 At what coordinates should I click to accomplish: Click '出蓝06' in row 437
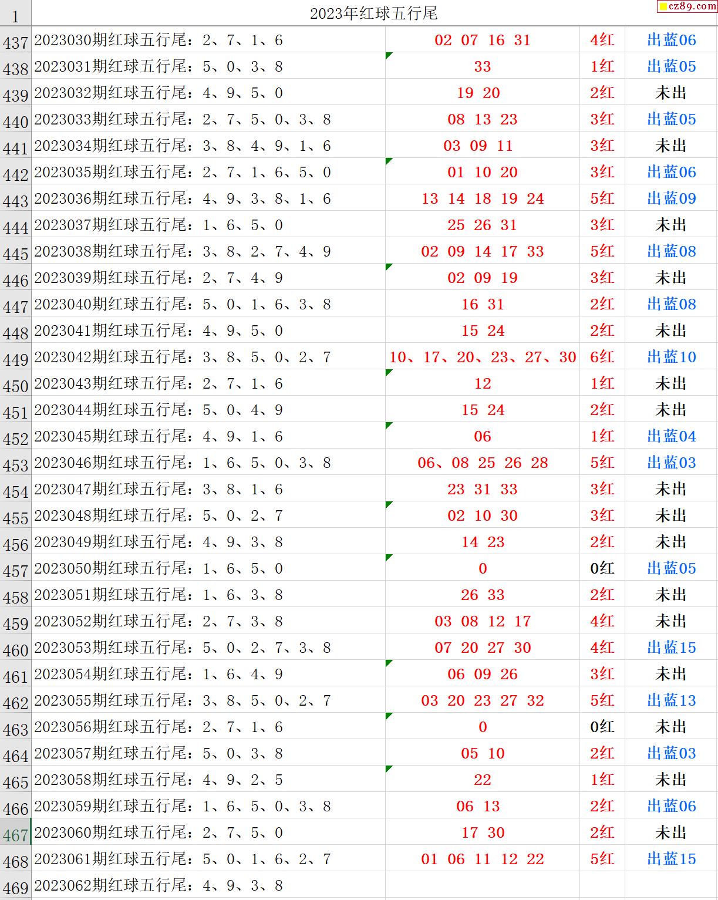pyautogui.click(x=671, y=40)
